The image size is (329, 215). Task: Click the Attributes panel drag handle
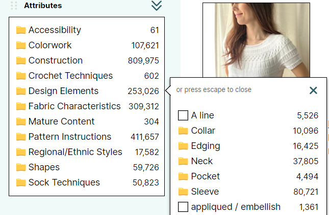14,6
